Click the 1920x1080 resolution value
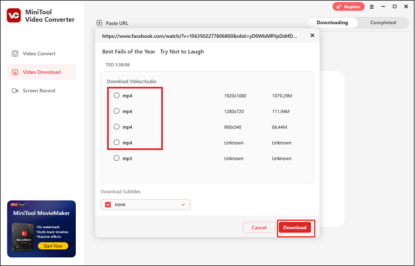 click(235, 96)
